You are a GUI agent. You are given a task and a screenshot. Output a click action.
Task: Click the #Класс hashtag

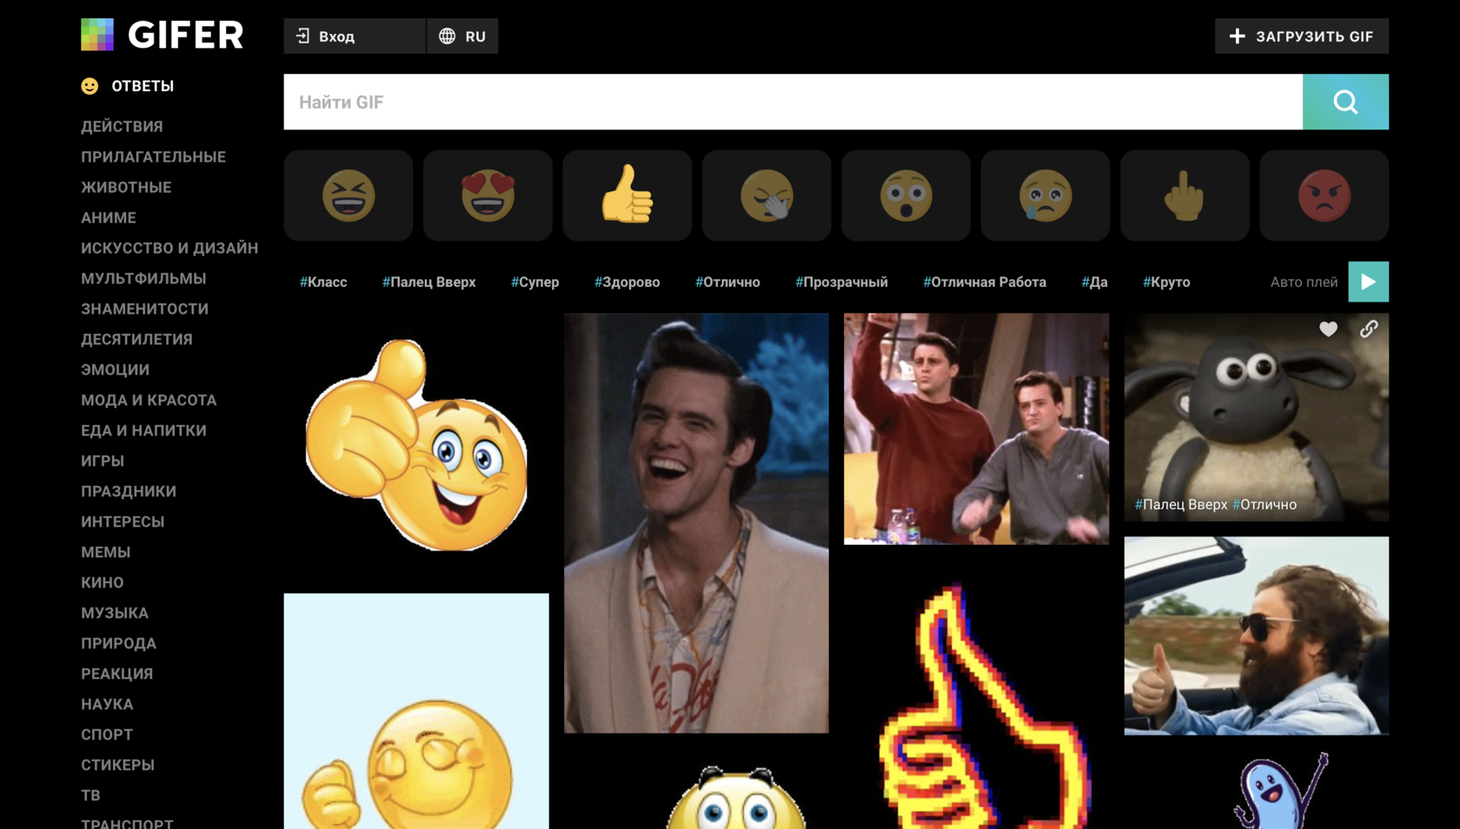tap(323, 282)
